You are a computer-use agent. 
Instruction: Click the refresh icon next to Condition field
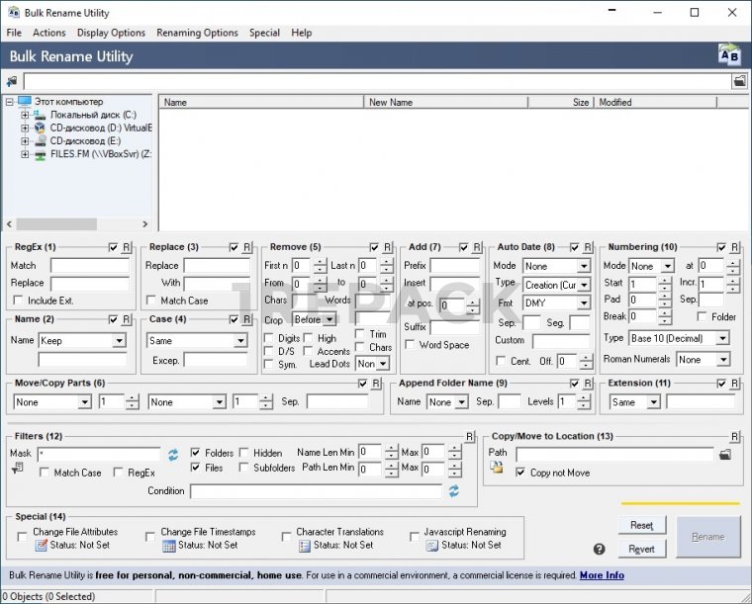454,491
